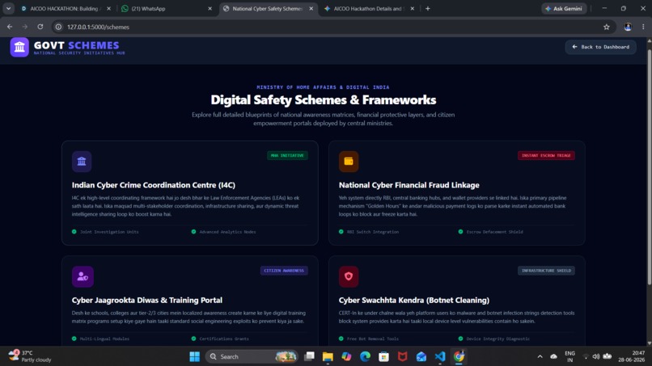The height and width of the screenshot is (366, 652).
Task: Reload the schemes page
Action: pyautogui.click(x=40, y=27)
